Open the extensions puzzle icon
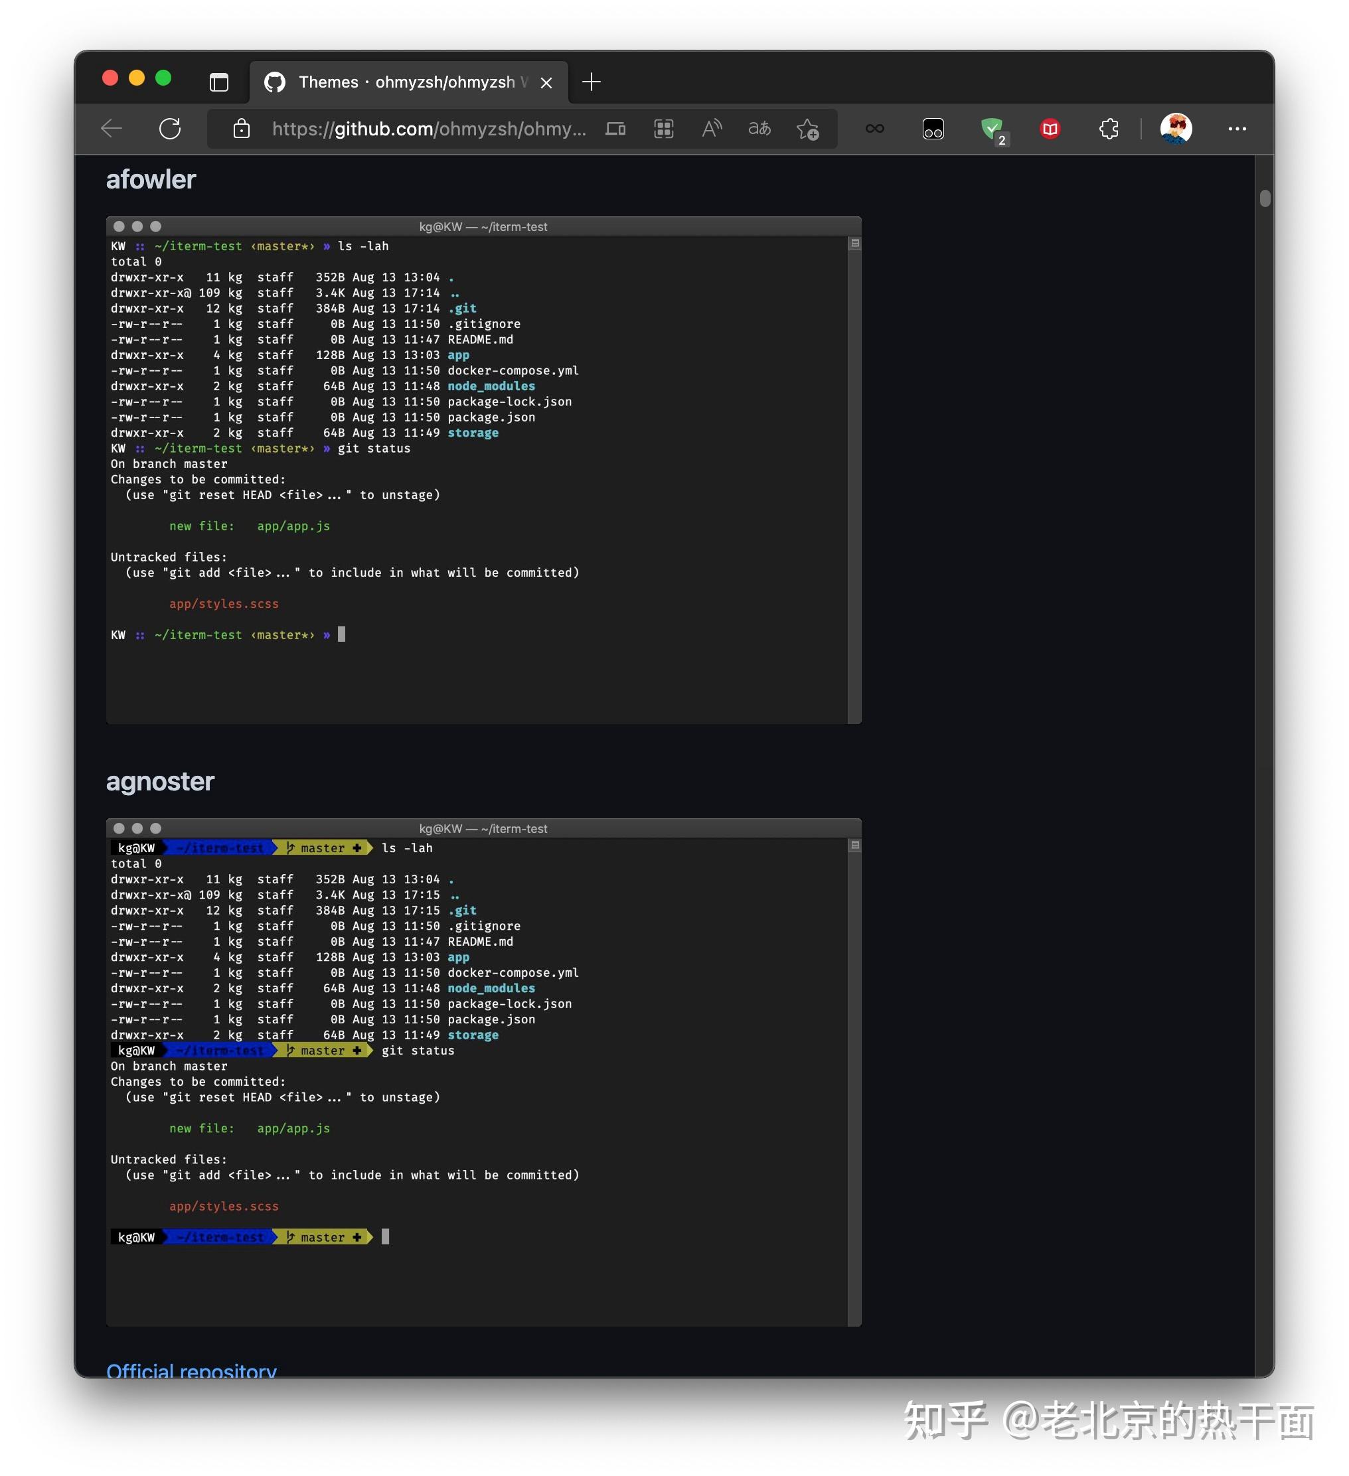 [x=1108, y=129]
